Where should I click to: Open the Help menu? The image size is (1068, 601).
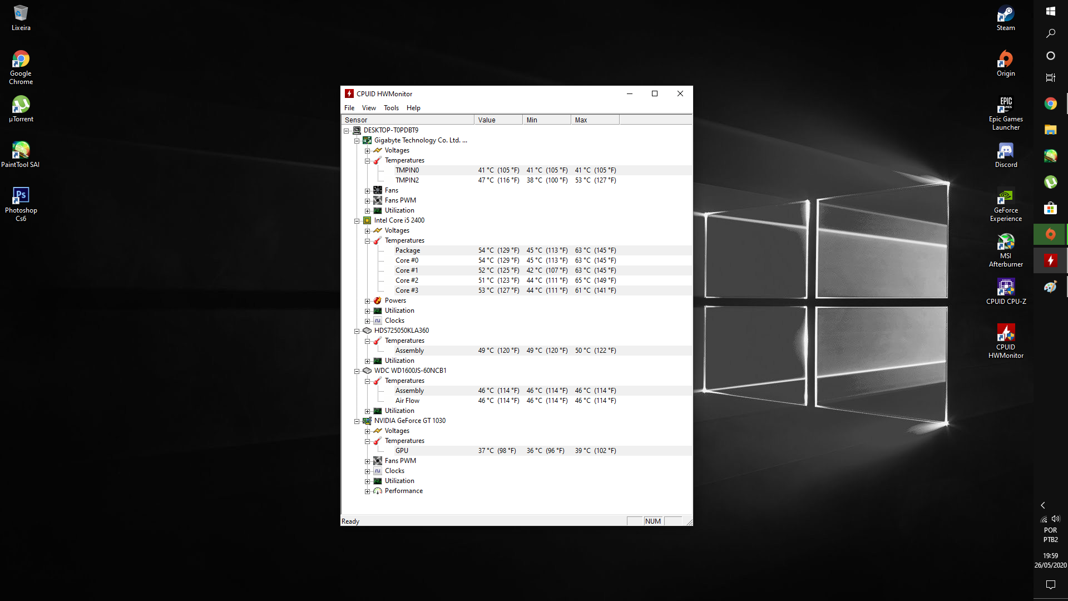413,108
